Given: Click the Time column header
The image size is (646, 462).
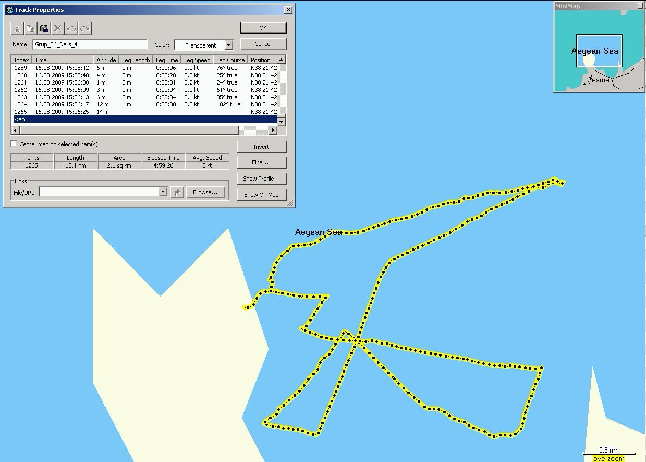Looking at the screenshot, I should pos(63,60).
